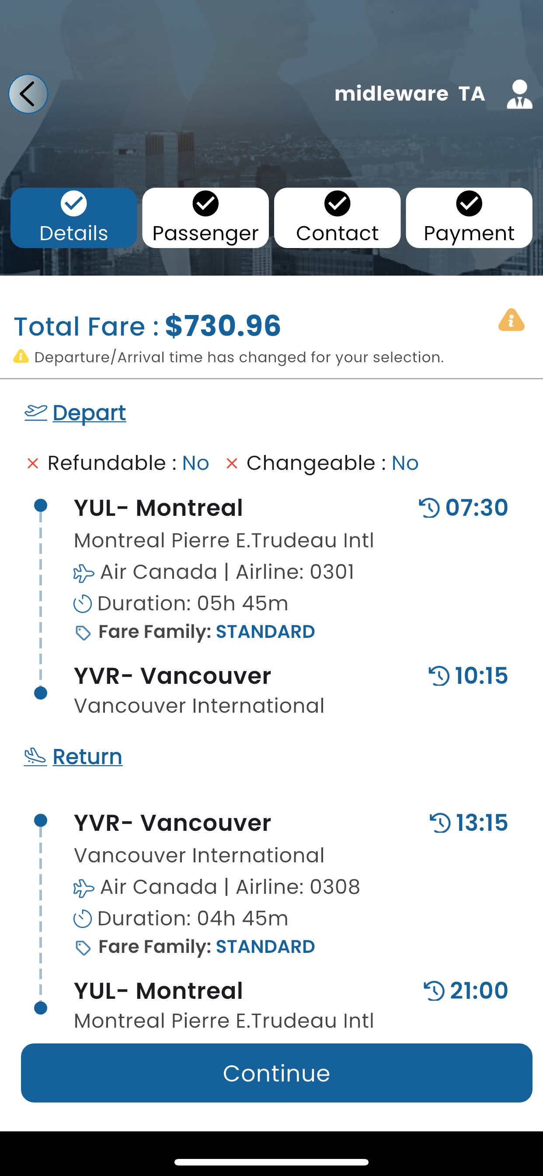Tap the clock icon beside 10:15
The width and height of the screenshot is (543, 1176).
click(x=439, y=675)
